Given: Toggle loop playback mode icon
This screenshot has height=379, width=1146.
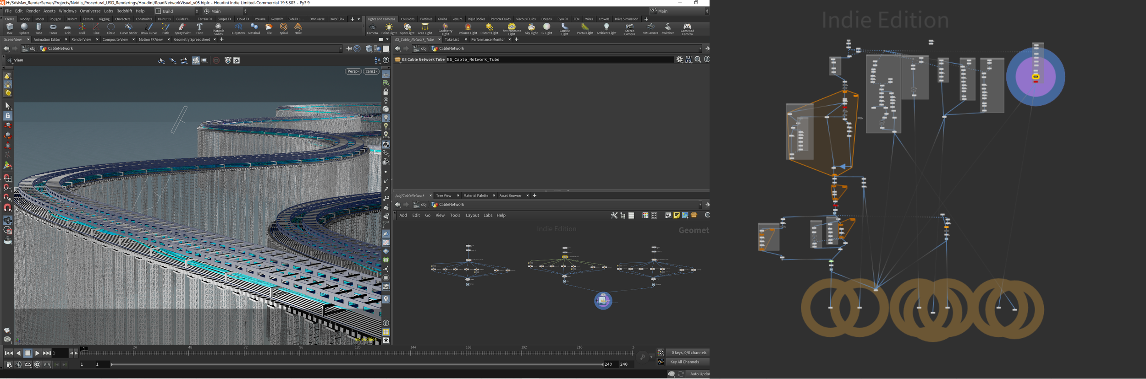Looking at the screenshot, I should pyautogui.click(x=28, y=365).
